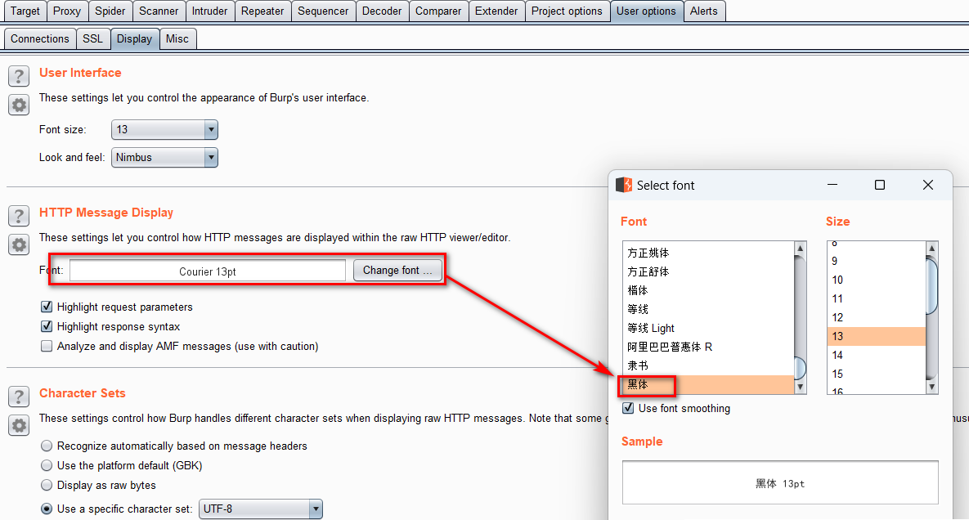Image resolution: width=969 pixels, height=520 pixels.
Task: Open the Alerts tab
Action: [704, 11]
